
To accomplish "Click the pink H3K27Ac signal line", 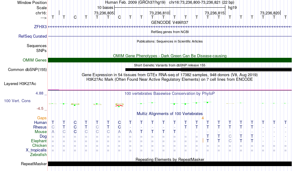I will point(170,90).
